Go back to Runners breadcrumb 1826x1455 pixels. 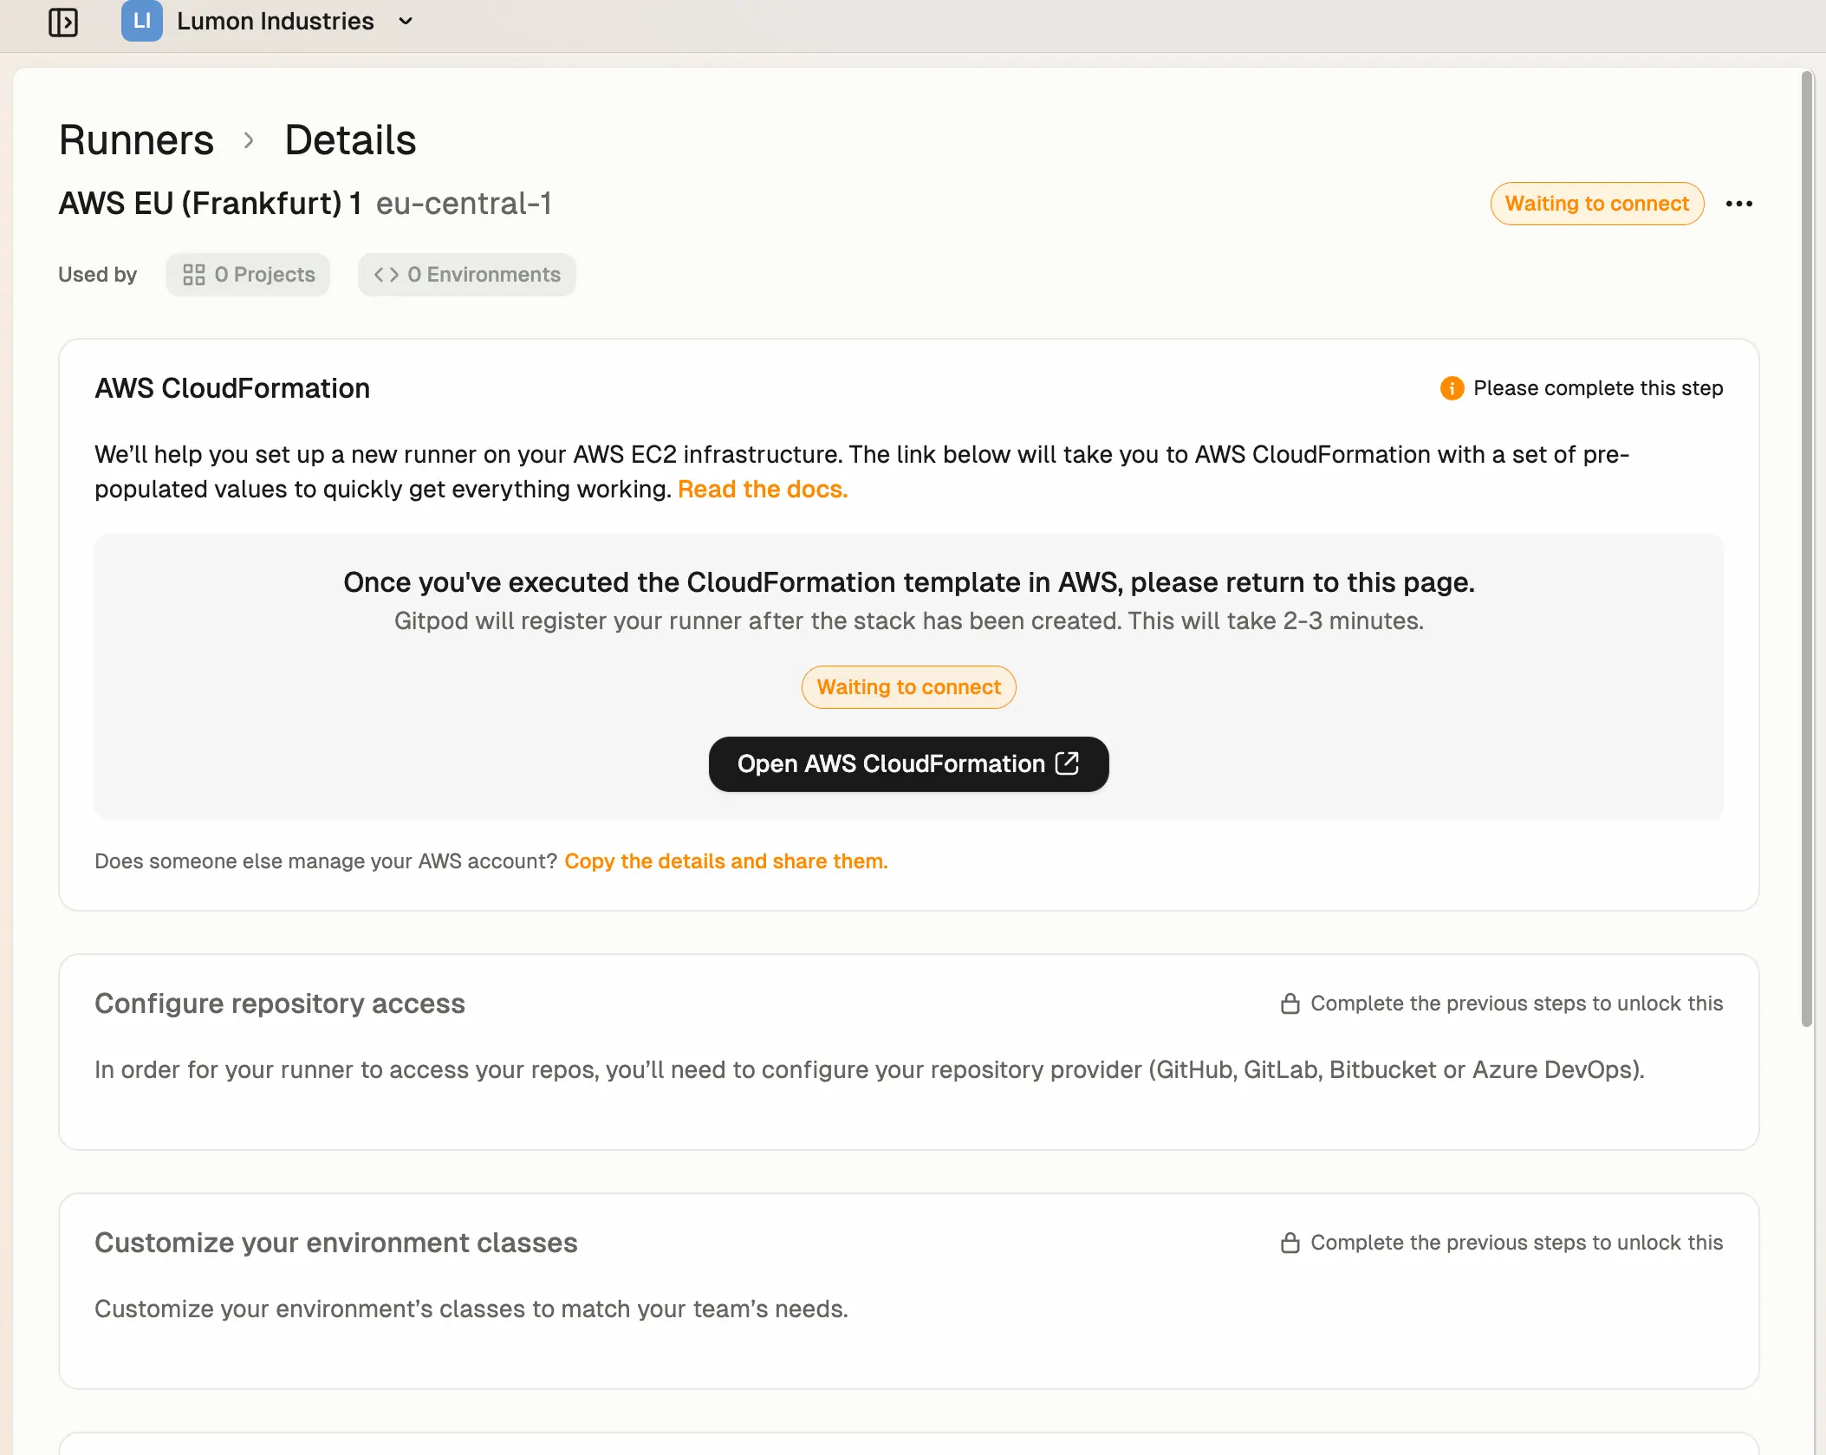click(136, 140)
